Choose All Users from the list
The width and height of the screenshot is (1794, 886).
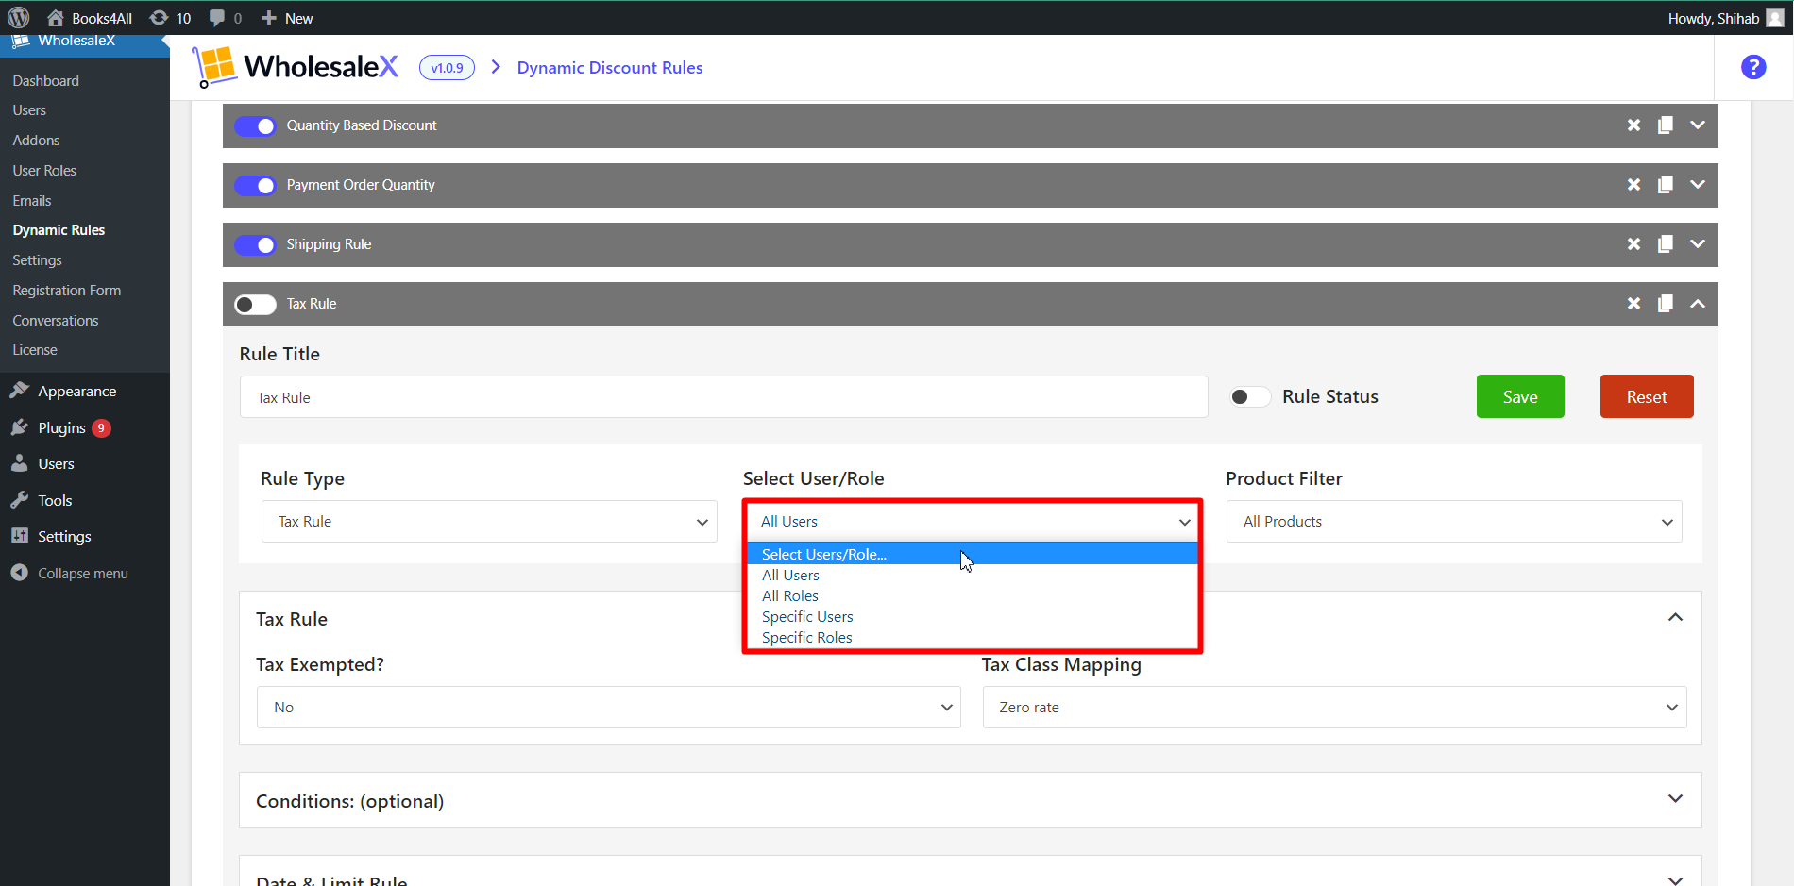point(973,576)
